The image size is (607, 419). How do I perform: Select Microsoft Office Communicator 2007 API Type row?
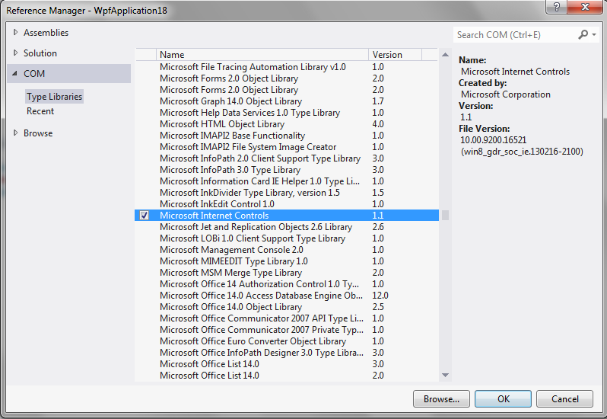pos(287,318)
